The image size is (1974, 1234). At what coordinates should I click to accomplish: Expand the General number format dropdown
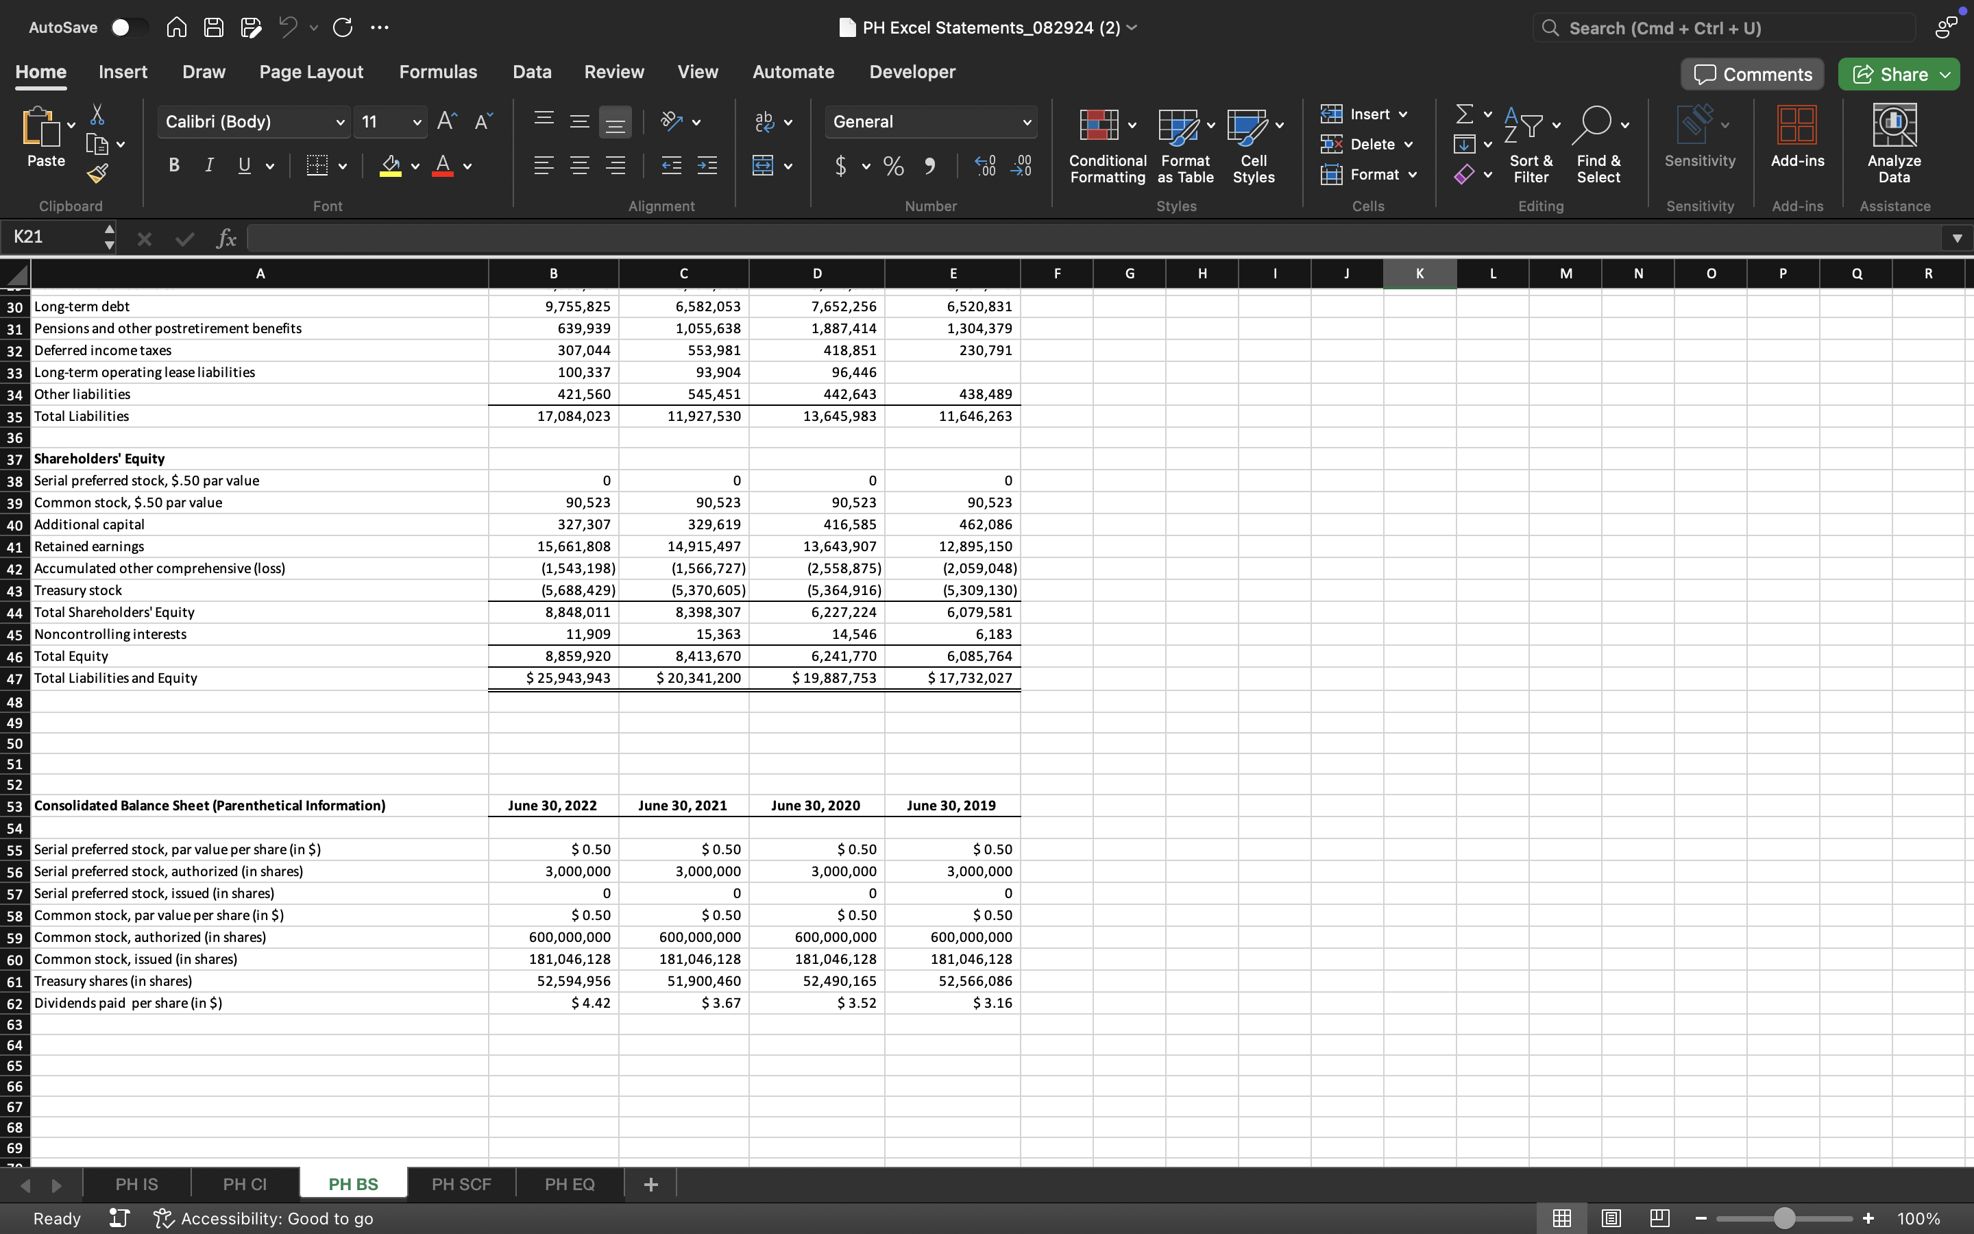(x=1026, y=123)
